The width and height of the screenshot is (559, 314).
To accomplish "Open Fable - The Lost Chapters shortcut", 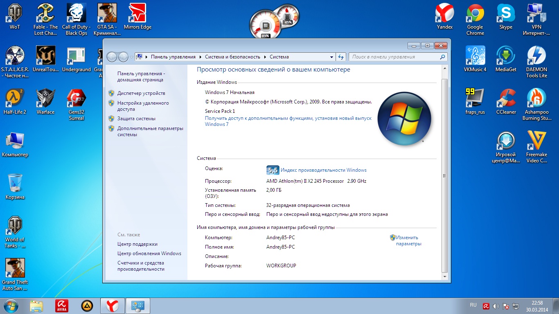I will click(45, 20).
